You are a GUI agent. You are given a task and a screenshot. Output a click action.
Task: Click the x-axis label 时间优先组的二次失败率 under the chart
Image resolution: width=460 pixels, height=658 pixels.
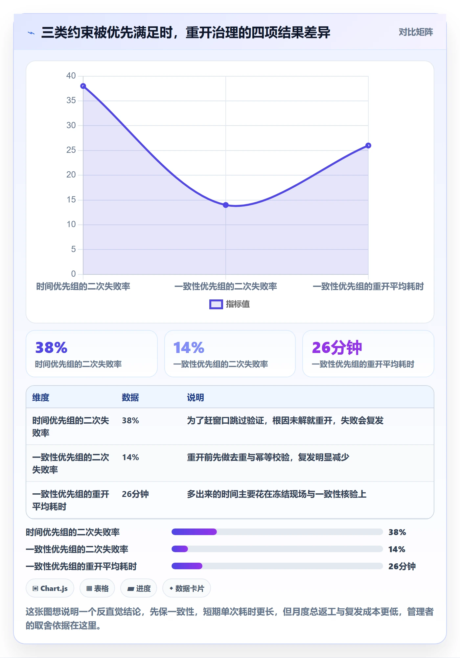83,286
